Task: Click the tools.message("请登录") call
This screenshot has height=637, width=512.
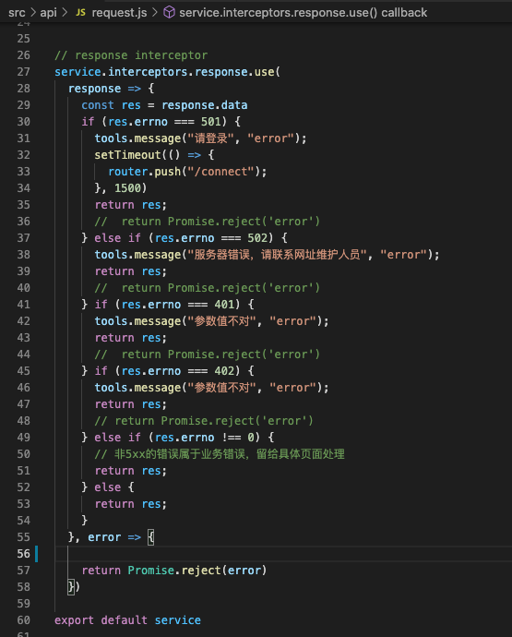Action: [200, 138]
